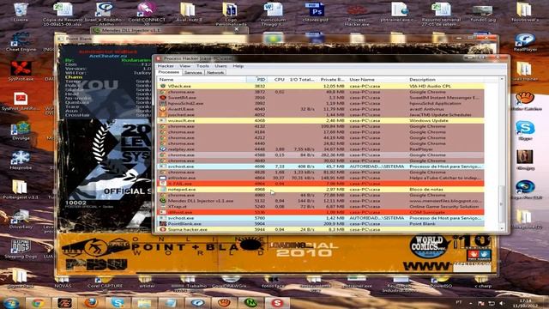Viewport: 549px width, 309px height.
Task: Open the PowerISO desktop icon
Action: point(440,282)
